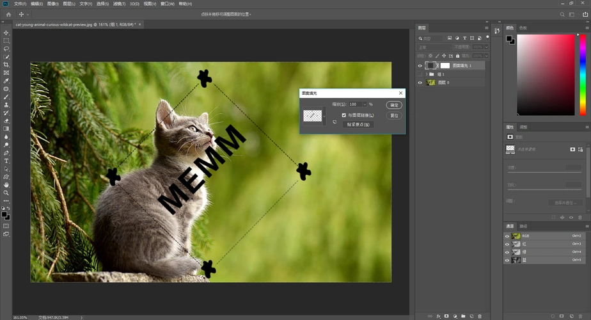Click the rainbow hue slider strip
This screenshot has width=591, height=320.
(583, 74)
